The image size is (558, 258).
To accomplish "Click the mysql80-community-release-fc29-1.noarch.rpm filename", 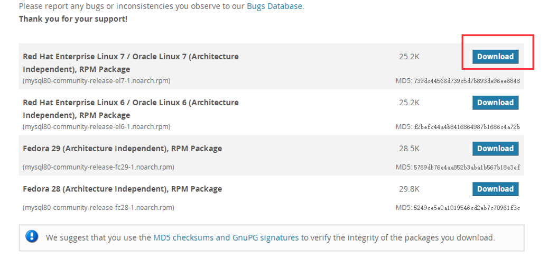I will click(98, 167).
